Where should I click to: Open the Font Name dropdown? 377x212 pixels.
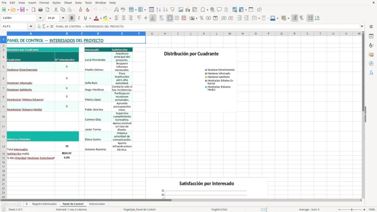pyautogui.click(x=40, y=18)
